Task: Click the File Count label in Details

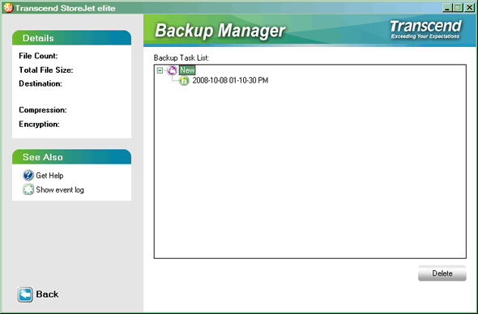Action: [x=38, y=56]
